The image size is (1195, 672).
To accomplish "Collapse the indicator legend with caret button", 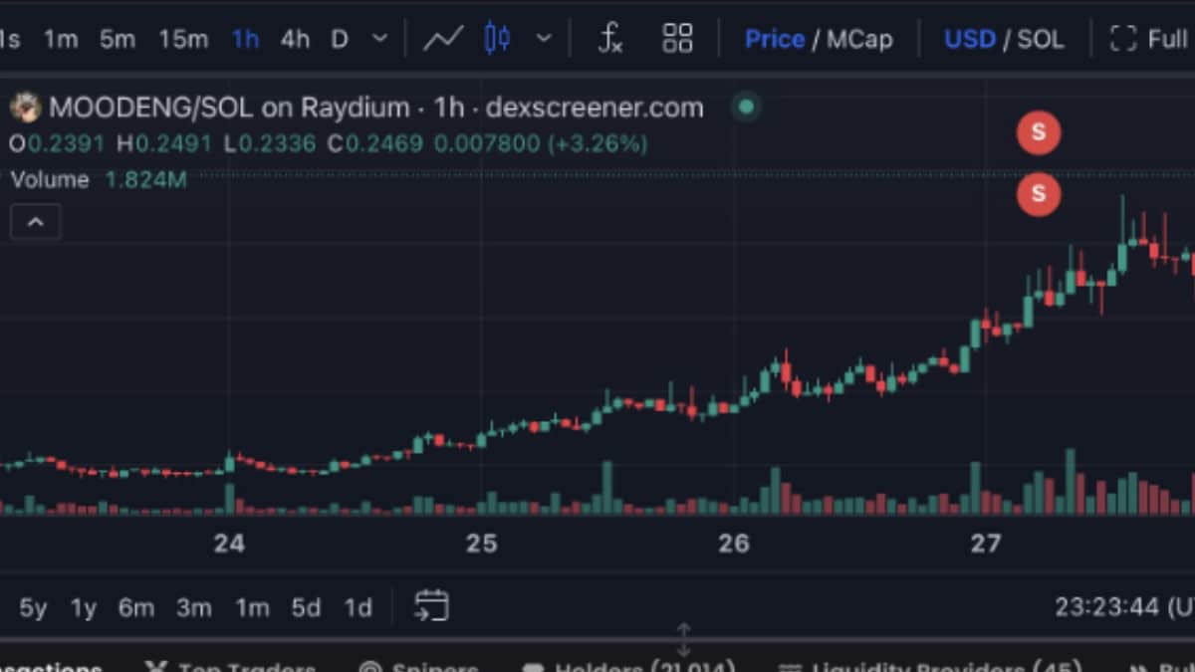I will (36, 222).
